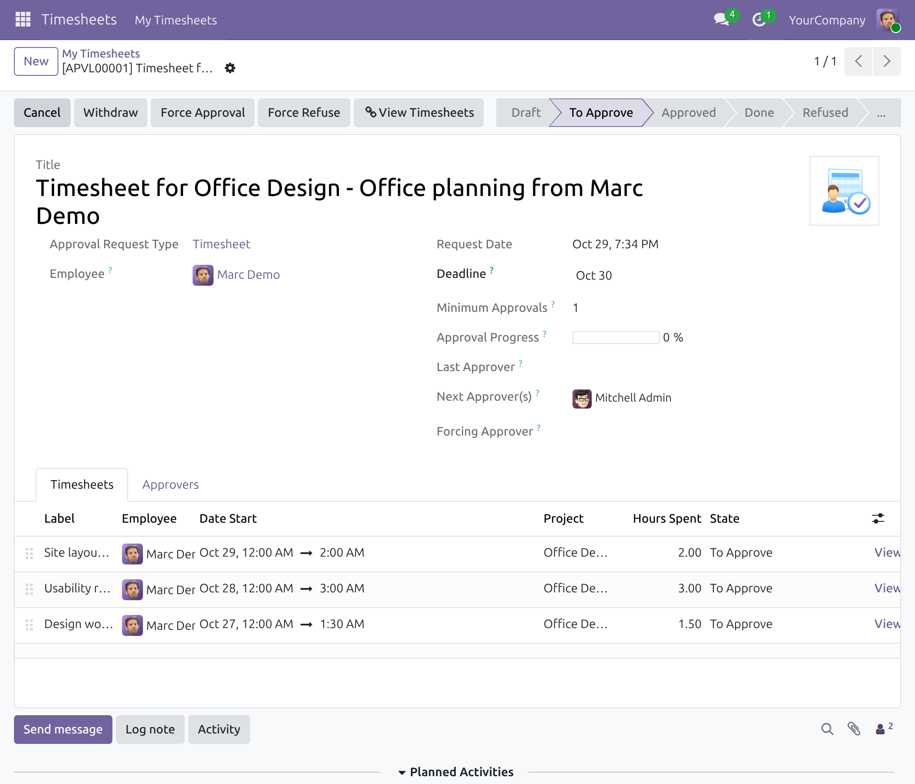
Task: Switch to the Approvers tab
Action: tap(170, 484)
